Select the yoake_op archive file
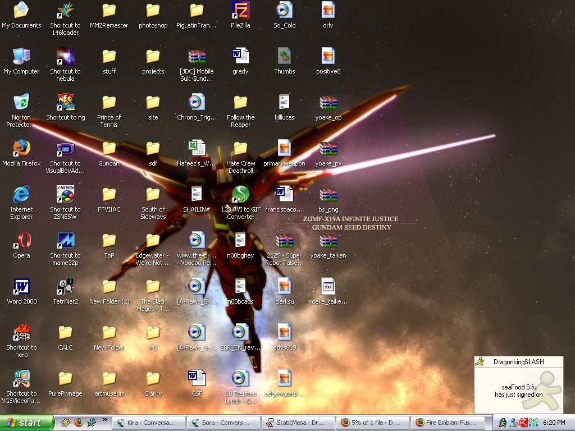 tap(328, 103)
